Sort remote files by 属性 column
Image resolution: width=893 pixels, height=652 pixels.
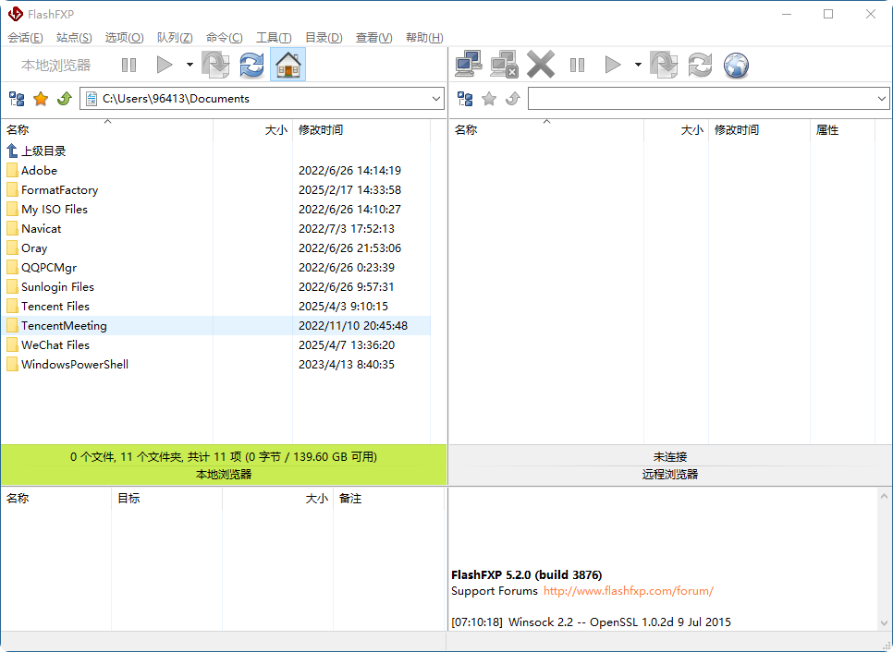tap(842, 129)
